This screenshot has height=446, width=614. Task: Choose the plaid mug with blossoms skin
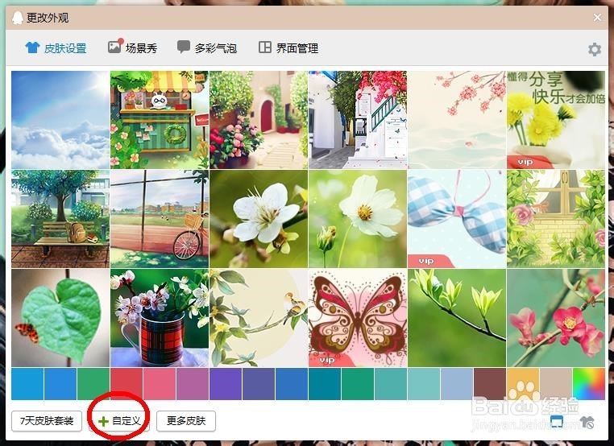pos(160,318)
